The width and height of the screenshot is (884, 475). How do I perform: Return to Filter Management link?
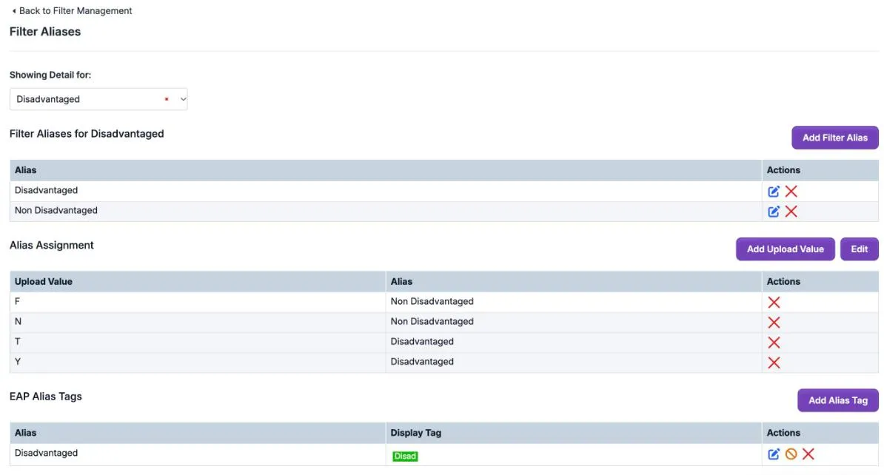(x=76, y=10)
